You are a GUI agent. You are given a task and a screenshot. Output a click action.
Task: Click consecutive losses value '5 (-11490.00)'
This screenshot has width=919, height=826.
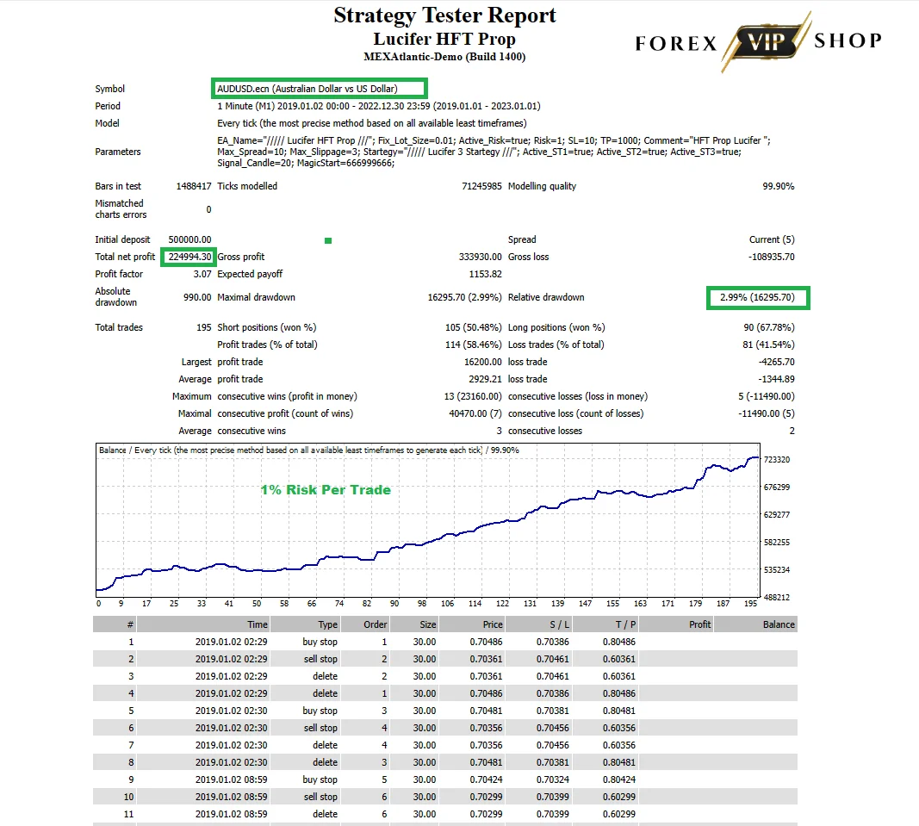767,396
